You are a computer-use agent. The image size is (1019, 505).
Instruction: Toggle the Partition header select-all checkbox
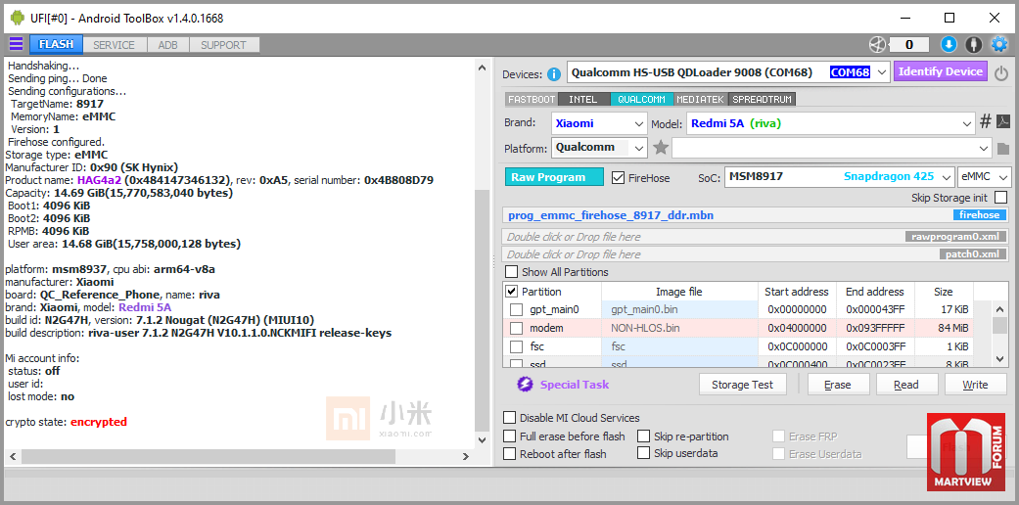point(511,292)
